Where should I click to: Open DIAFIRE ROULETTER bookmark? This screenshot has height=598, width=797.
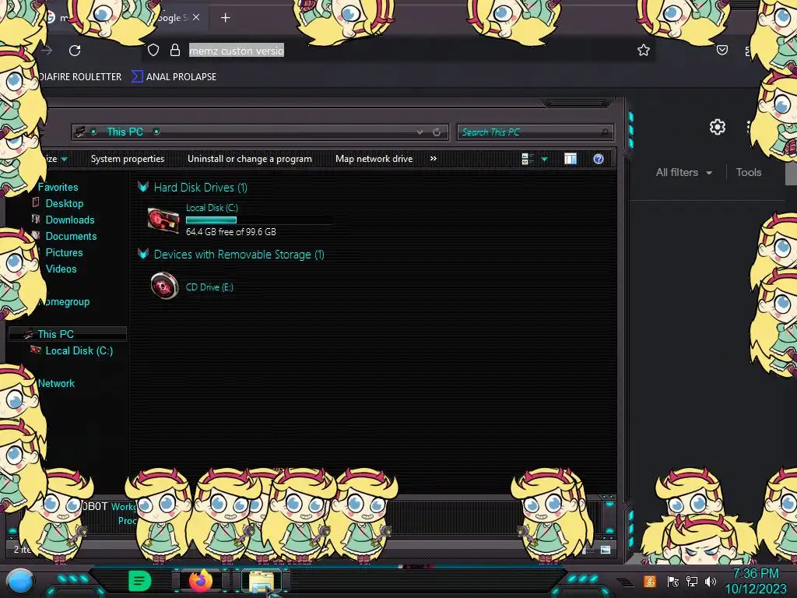pyautogui.click(x=80, y=77)
